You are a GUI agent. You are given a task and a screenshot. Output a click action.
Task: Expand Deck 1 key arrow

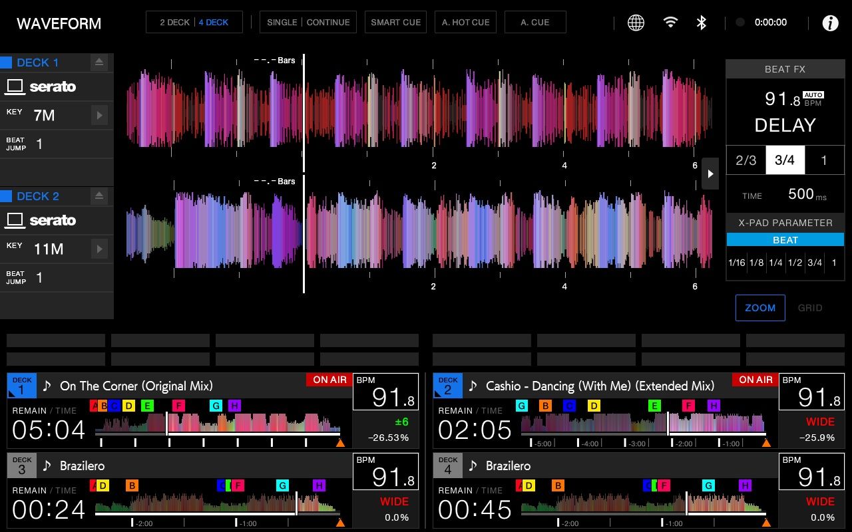point(99,115)
